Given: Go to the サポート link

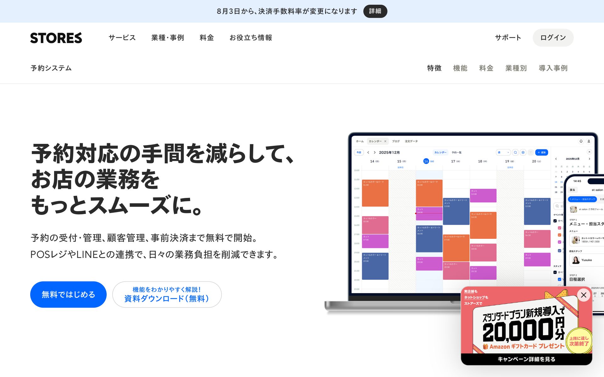Looking at the screenshot, I should 508,38.
